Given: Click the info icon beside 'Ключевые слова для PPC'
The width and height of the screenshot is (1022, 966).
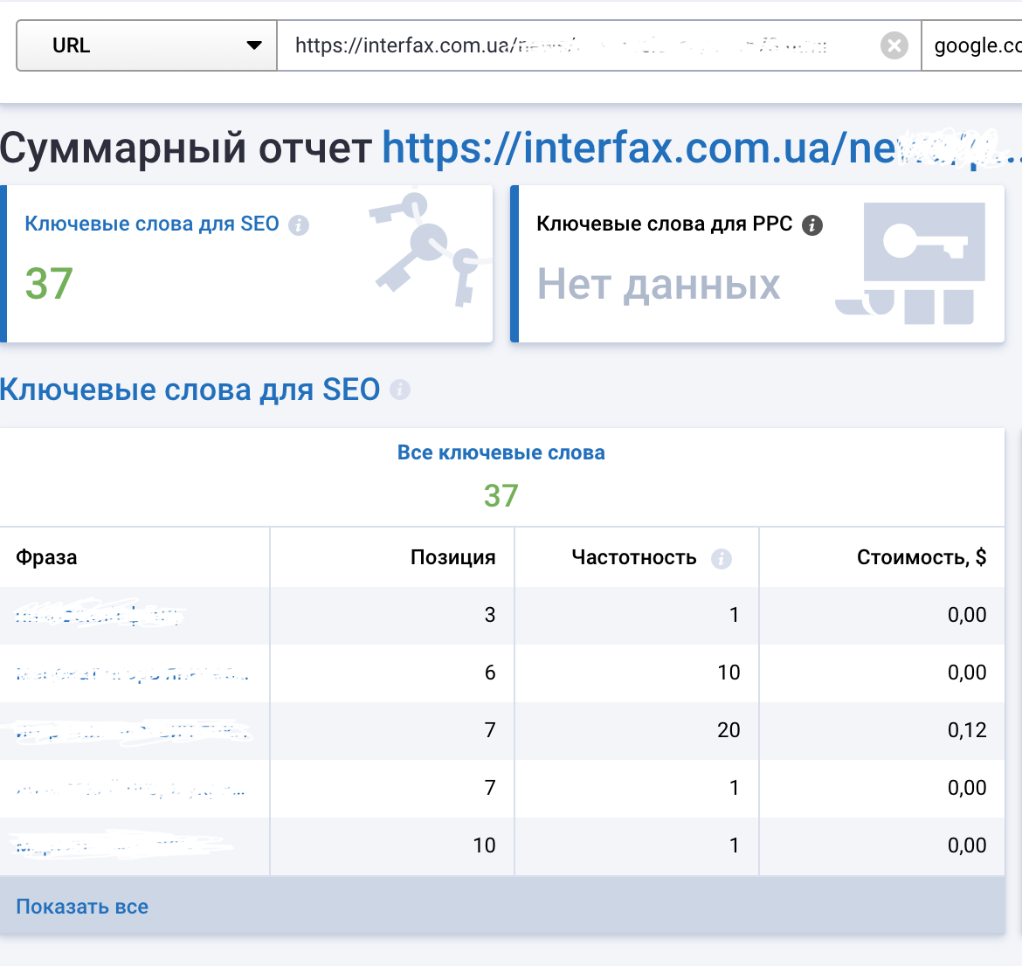Looking at the screenshot, I should pyautogui.click(x=812, y=224).
